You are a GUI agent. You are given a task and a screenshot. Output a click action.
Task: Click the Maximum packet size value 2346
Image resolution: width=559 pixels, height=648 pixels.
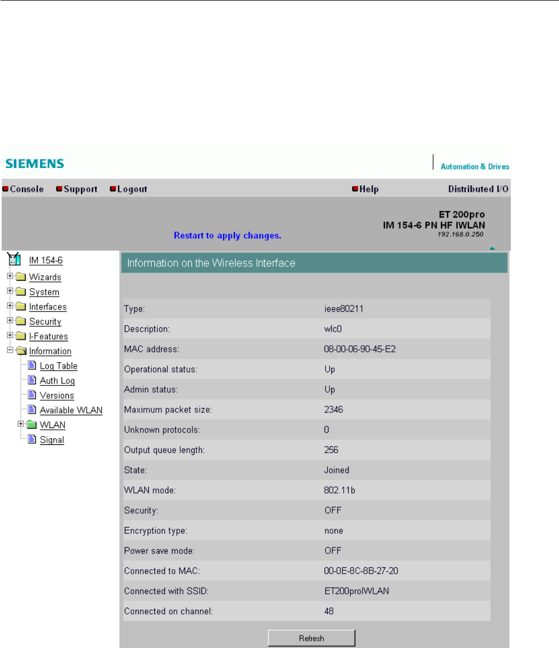(333, 410)
